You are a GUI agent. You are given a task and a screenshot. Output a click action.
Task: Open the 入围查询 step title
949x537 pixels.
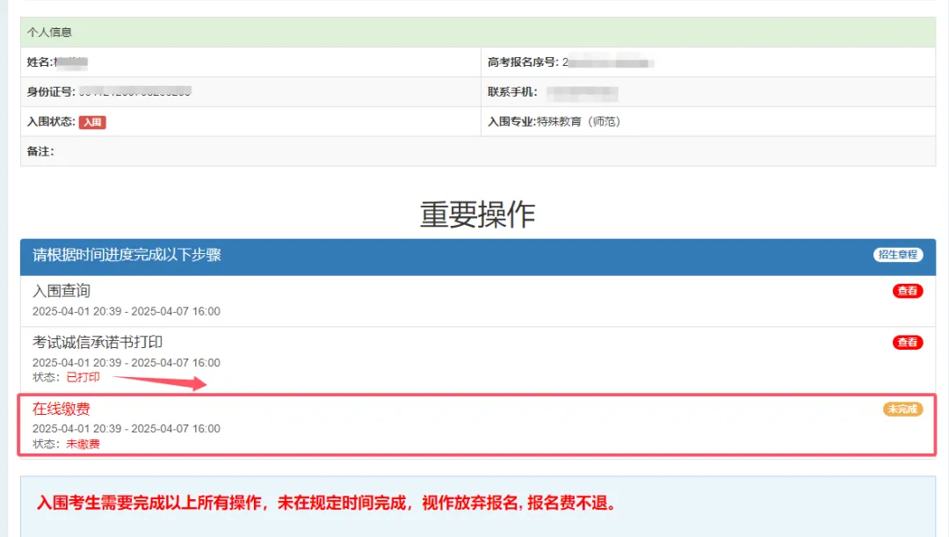click(62, 291)
